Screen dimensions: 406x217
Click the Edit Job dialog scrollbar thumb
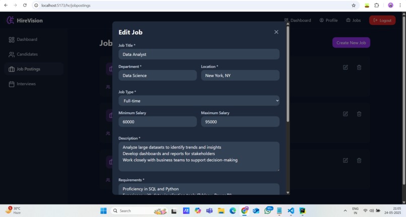(288, 74)
